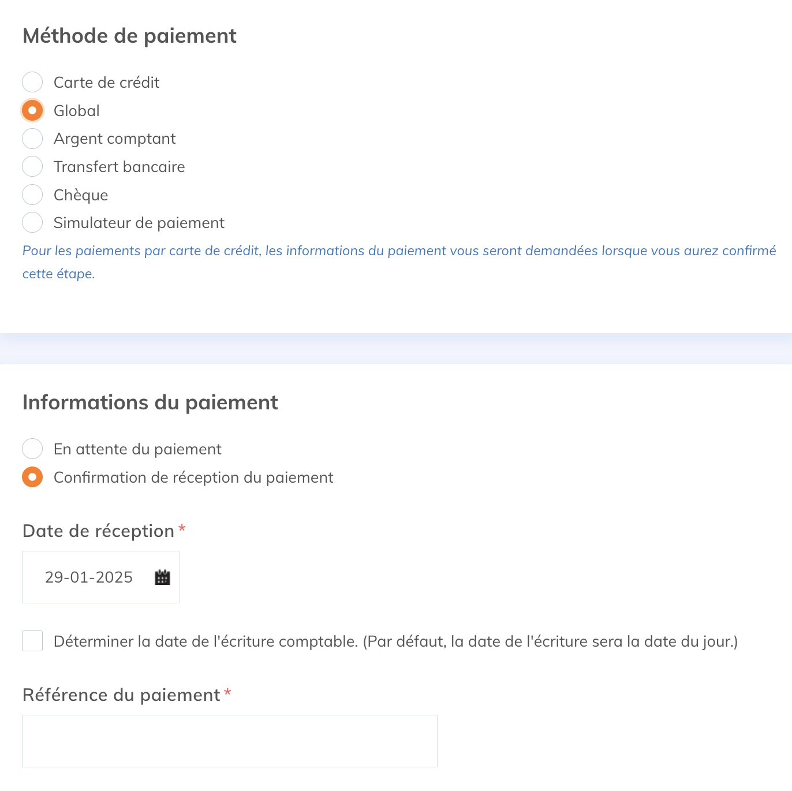Select Confirmation de réception du paiement
Image resolution: width=792 pixels, height=791 pixels.
tap(32, 477)
